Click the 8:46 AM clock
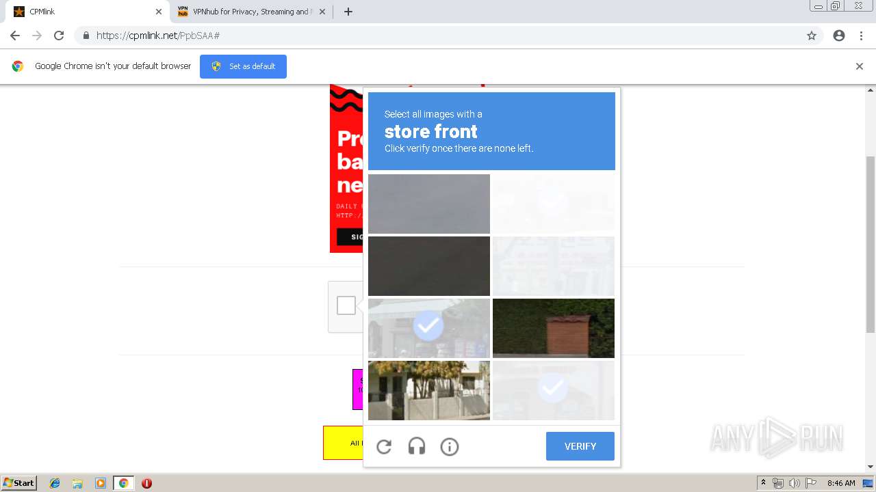 841,483
